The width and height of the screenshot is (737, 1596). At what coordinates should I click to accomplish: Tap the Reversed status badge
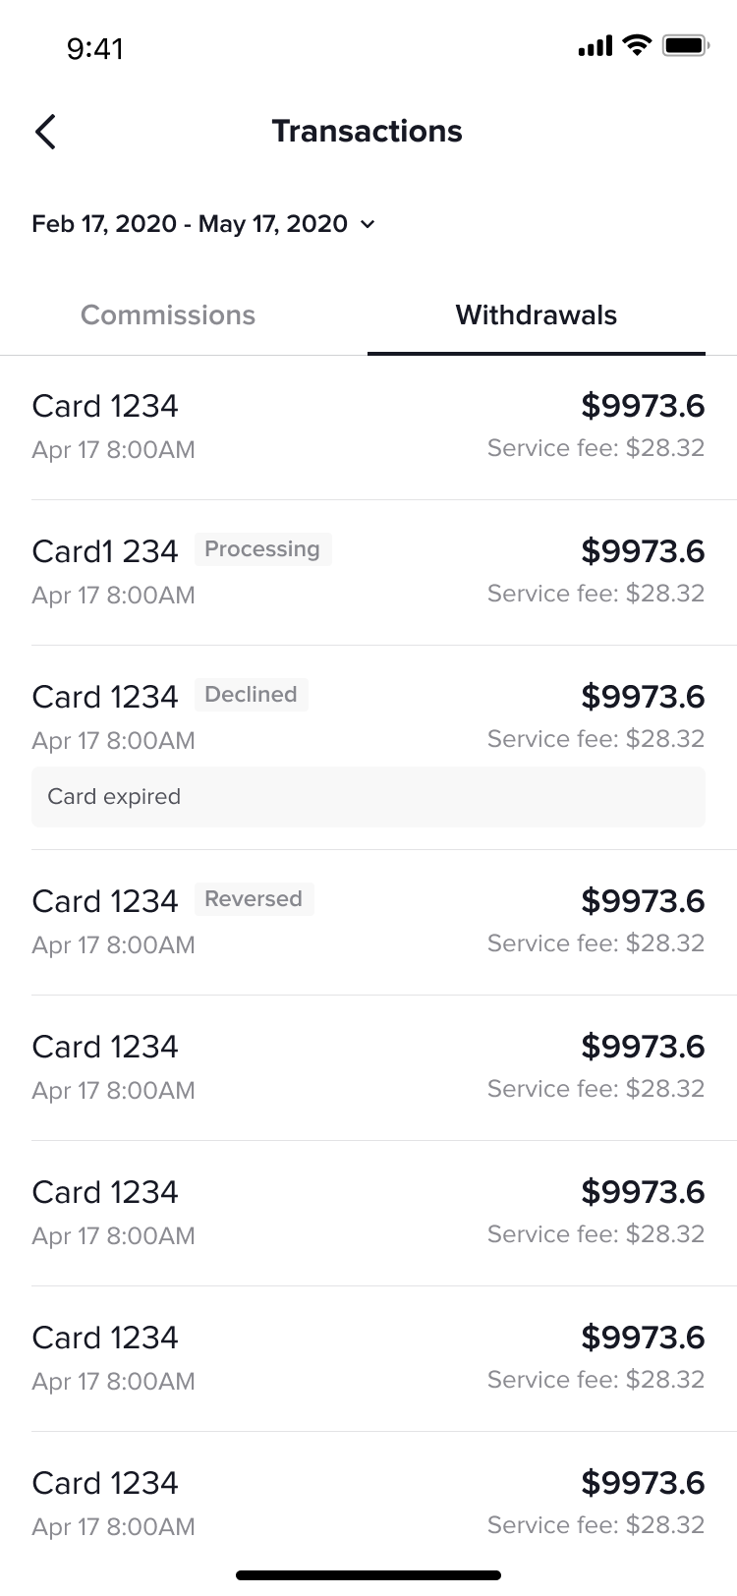(254, 899)
